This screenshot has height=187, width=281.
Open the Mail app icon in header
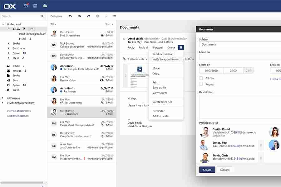[26, 6]
